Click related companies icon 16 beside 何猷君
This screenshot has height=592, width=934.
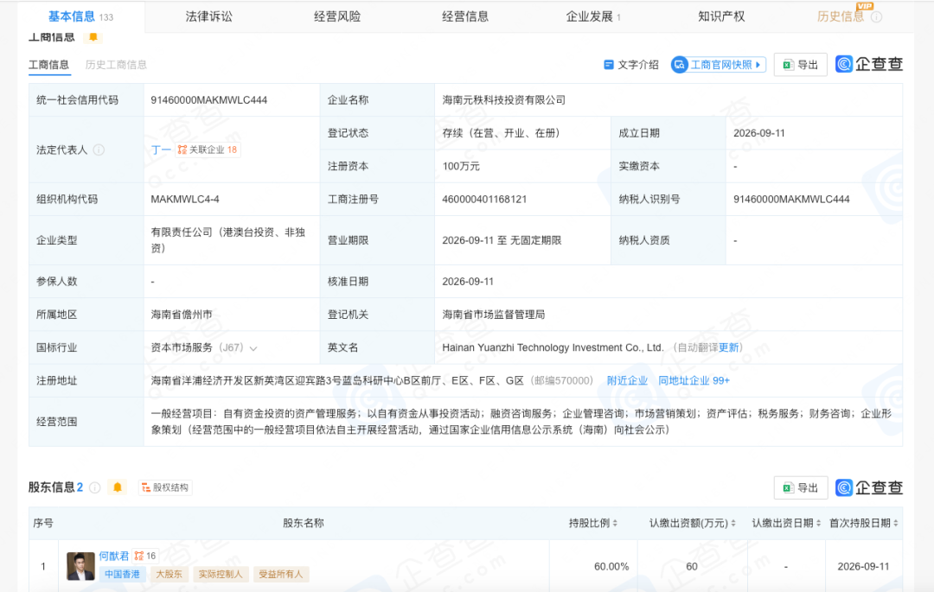click(145, 556)
